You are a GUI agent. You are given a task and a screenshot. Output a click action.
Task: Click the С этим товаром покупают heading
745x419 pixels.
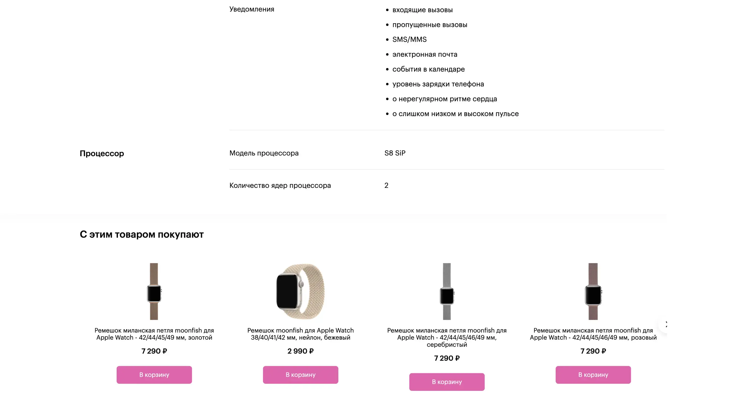click(142, 234)
